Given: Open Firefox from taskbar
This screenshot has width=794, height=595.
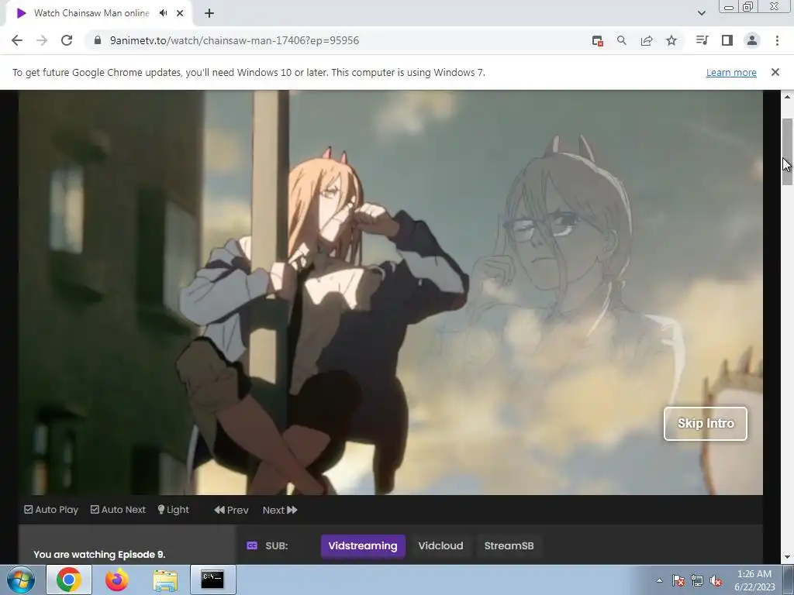Looking at the screenshot, I should pyautogui.click(x=117, y=580).
